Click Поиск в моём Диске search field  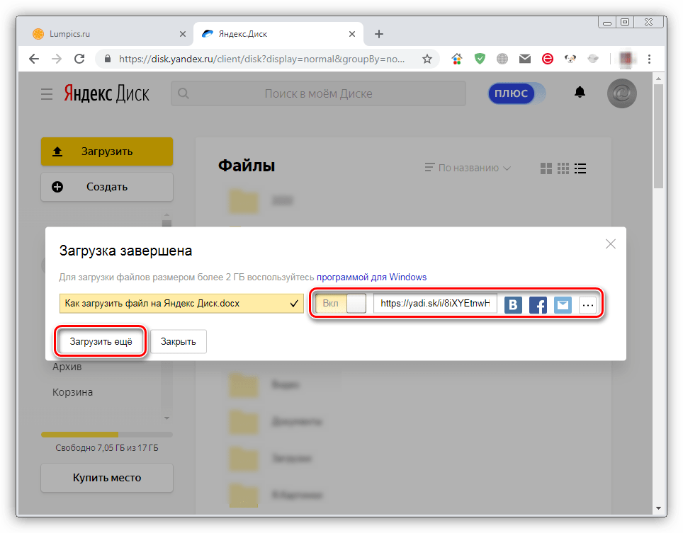coord(318,93)
